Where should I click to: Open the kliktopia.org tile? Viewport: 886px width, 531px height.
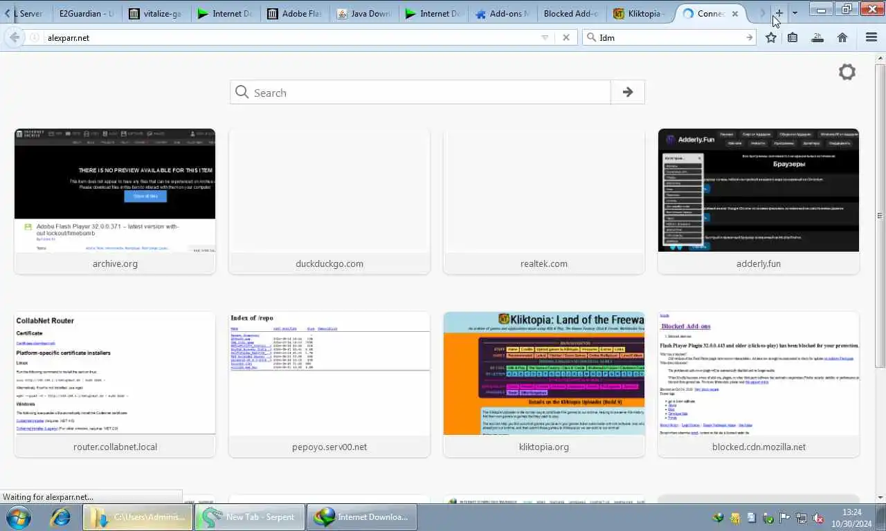tap(544, 384)
